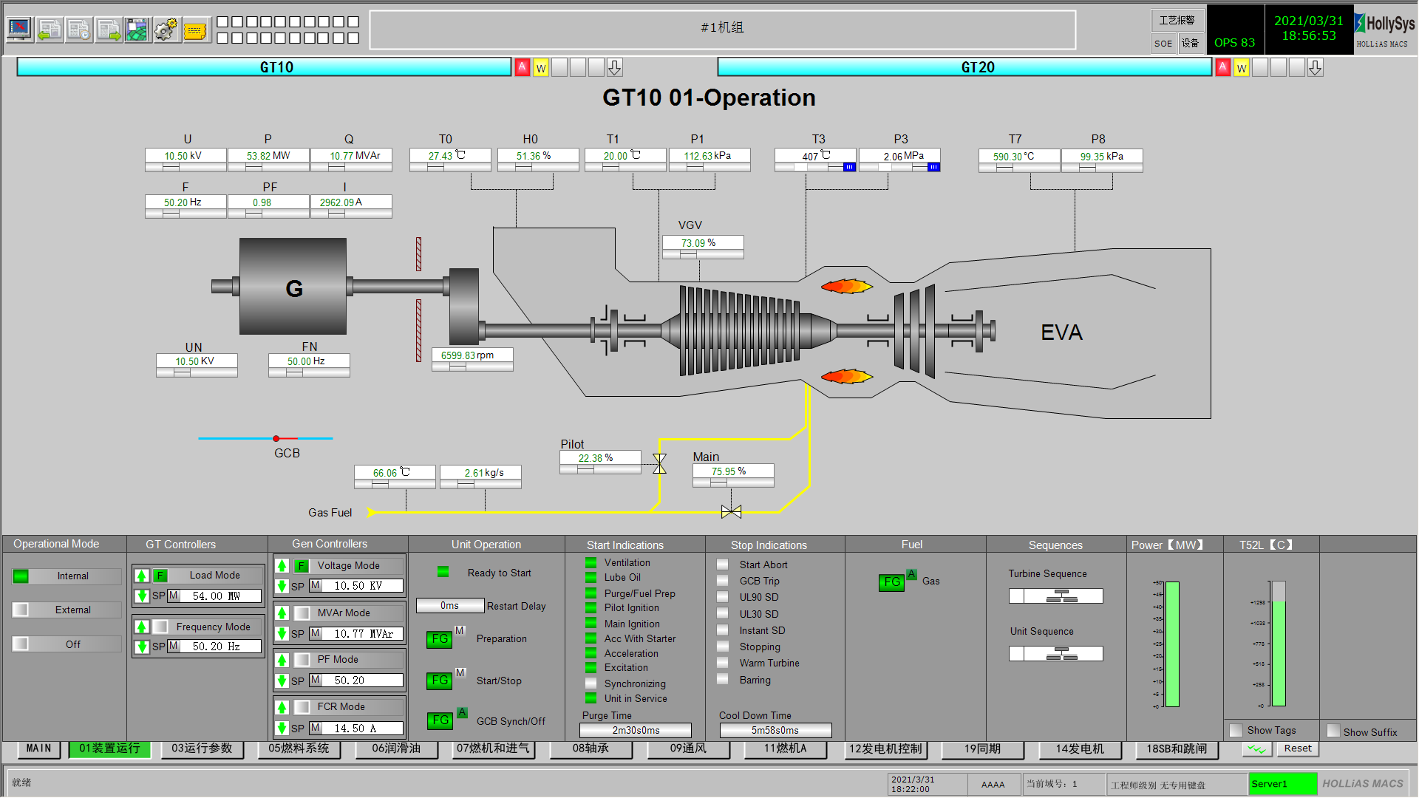Viewport: 1419px width, 798px height.
Task: Open the 12发电机控制 tab
Action: tap(885, 748)
